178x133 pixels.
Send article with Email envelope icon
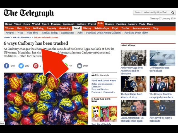click(x=80, y=66)
